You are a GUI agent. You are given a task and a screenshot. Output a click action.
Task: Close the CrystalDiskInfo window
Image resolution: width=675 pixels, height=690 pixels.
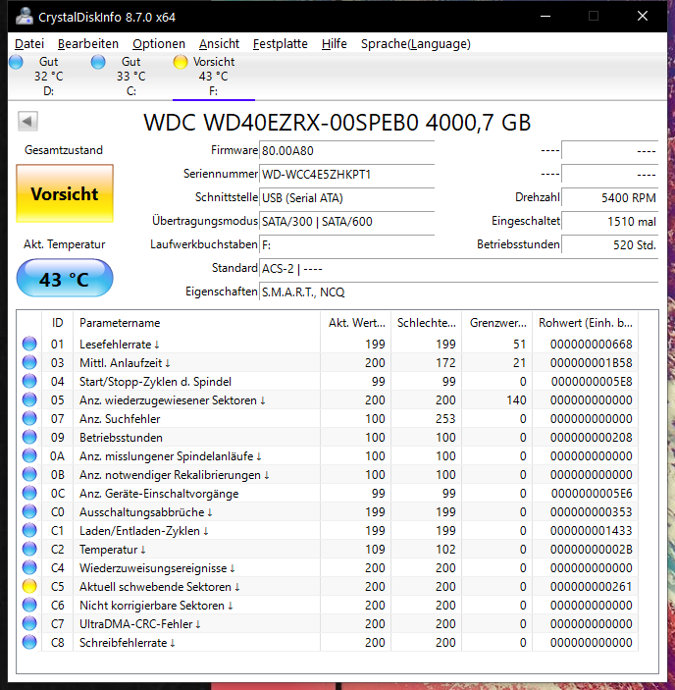pyautogui.click(x=643, y=17)
